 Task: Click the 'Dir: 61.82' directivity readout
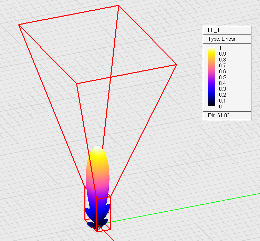click(219, 115)
